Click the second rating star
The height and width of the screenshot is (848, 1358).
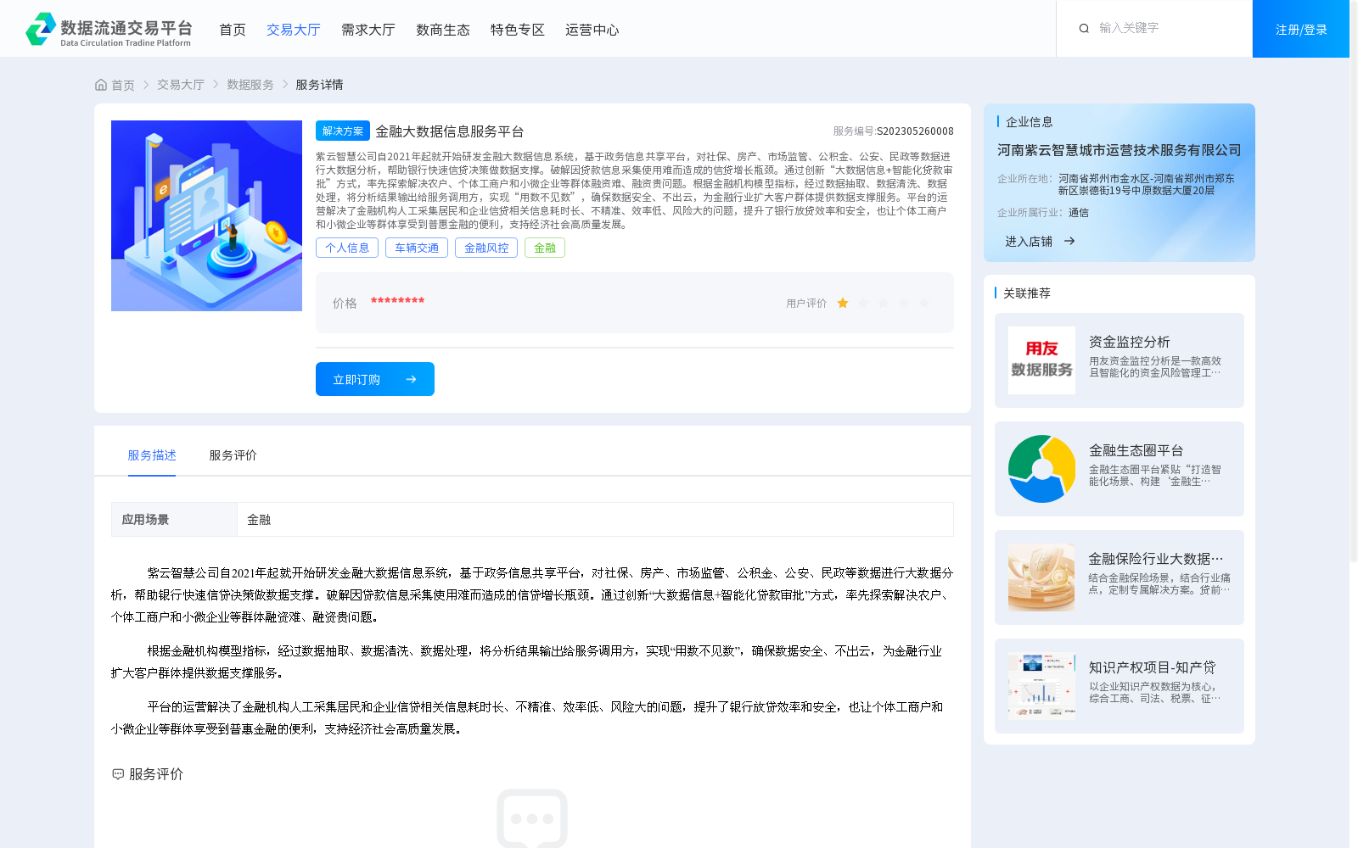point(863,304)
